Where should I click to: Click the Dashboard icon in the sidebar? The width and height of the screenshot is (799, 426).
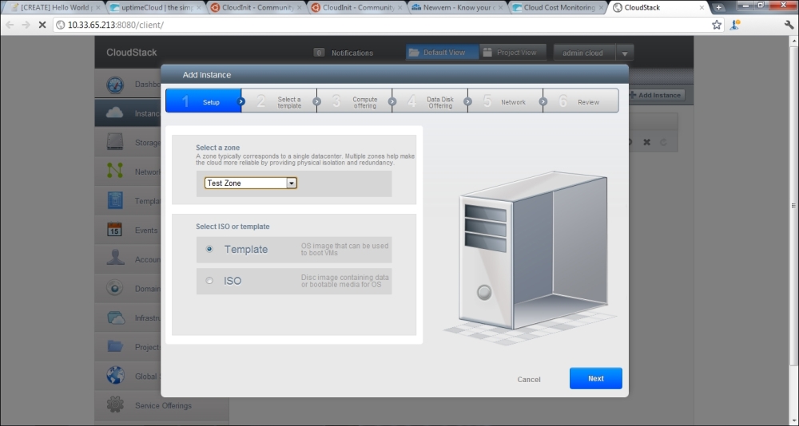(115, 85)
